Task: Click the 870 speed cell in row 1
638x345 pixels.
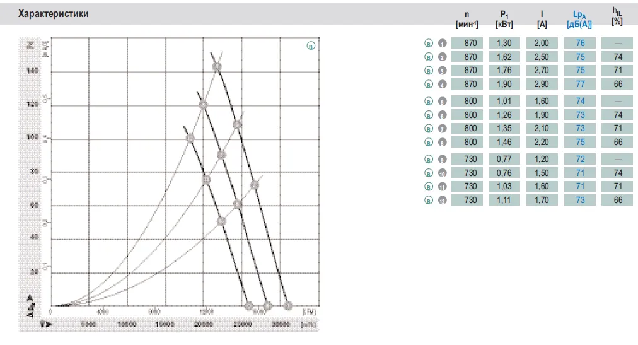Action: click(467, 43)
